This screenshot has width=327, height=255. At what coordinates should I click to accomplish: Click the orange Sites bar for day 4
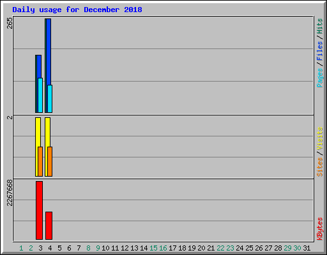[x=50, y=161]
